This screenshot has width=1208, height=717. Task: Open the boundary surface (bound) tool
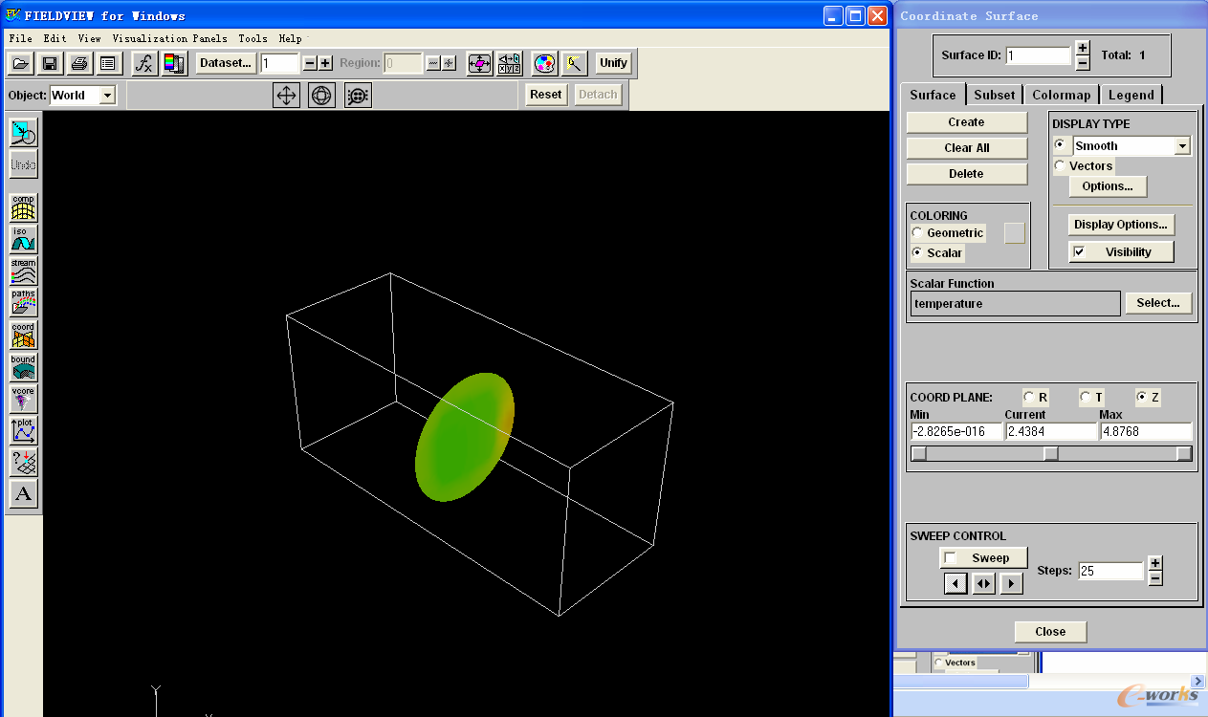click(x=23, y=367)
